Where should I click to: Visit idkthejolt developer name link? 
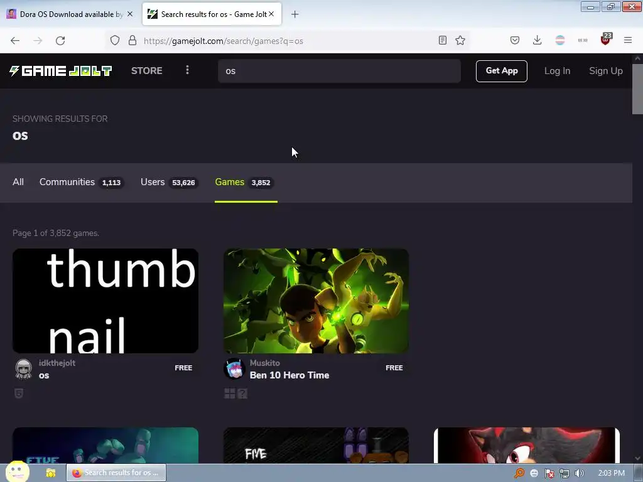57,363
